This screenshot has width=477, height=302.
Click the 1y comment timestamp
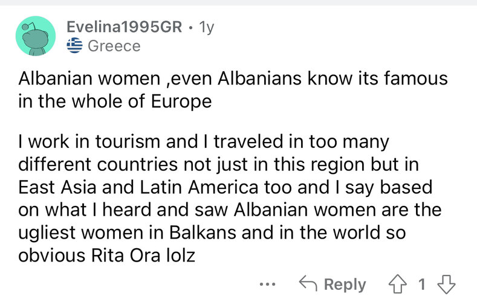pos(207,28)
